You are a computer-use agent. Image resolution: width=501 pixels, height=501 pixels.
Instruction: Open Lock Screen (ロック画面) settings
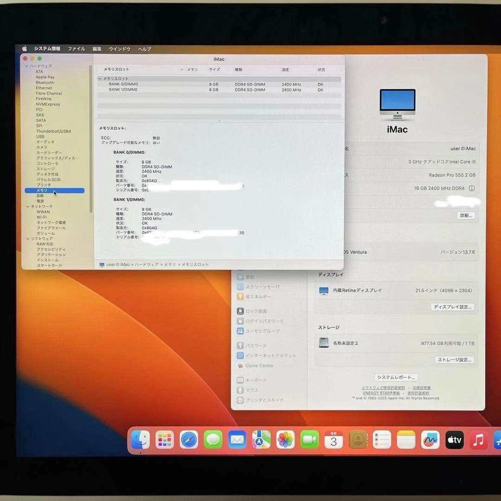(256, 310)
